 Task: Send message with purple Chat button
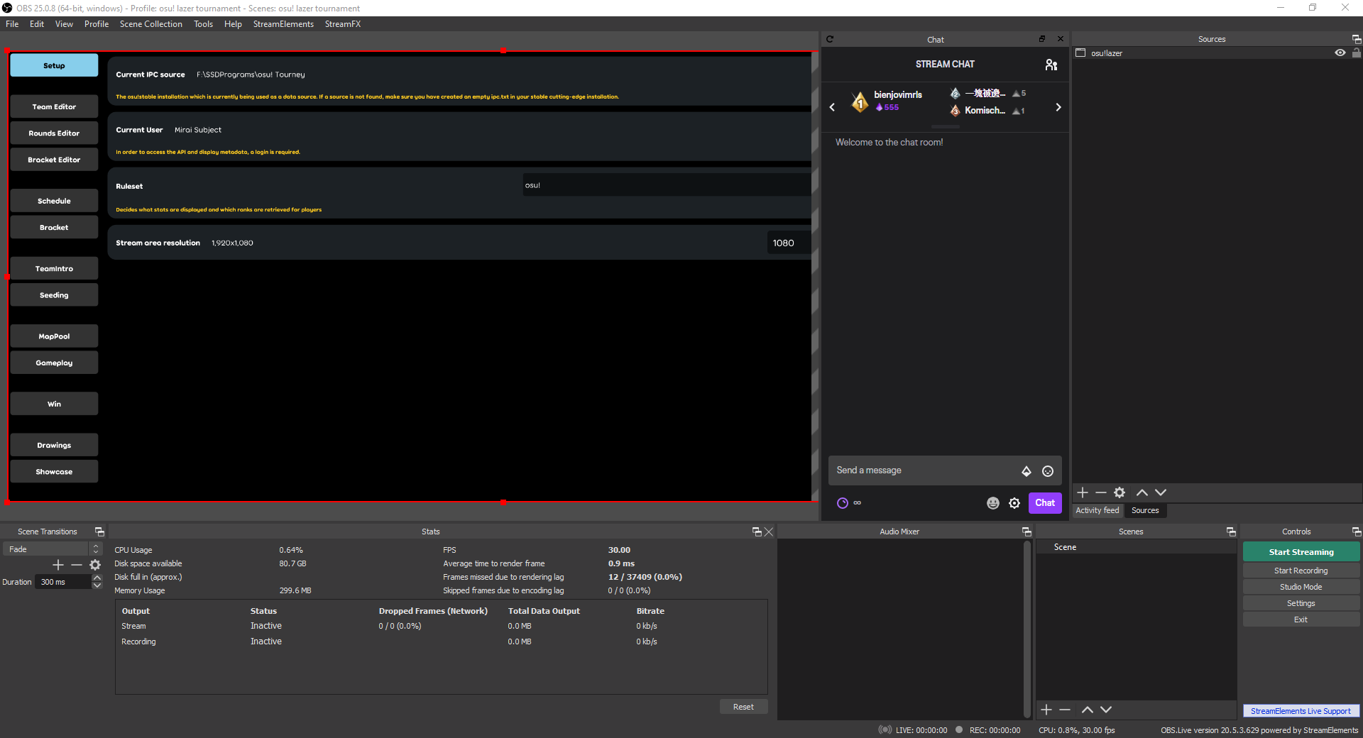(x=1045, y=503)
